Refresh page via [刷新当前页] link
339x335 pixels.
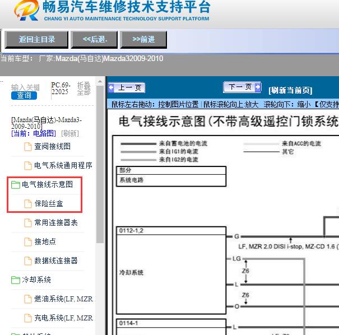290,90
